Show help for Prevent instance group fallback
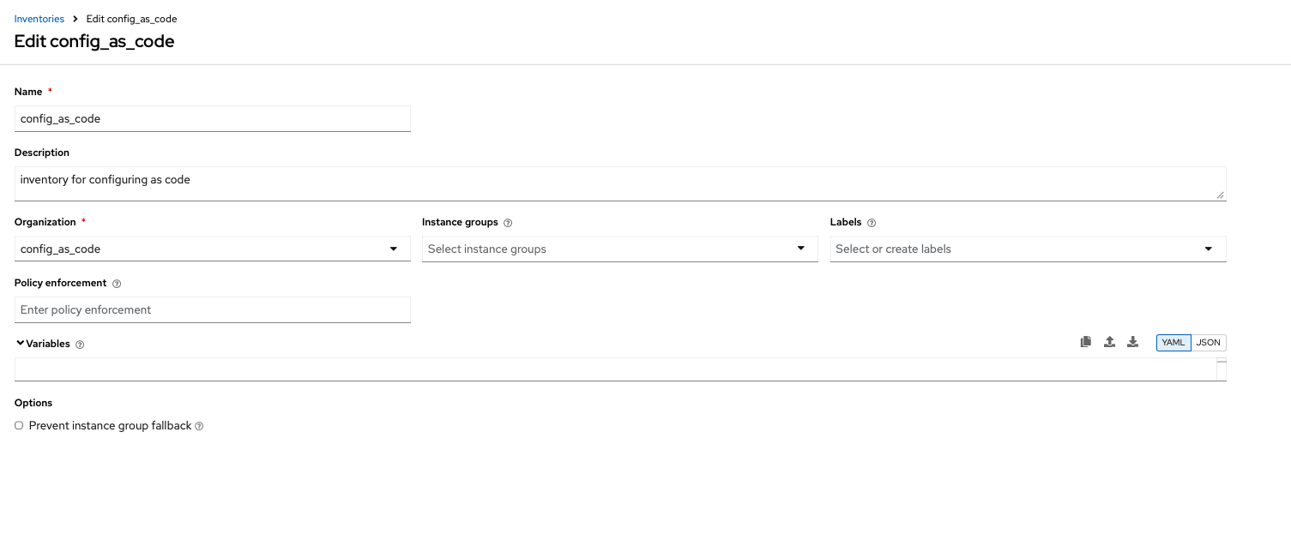 coord(199,426)
